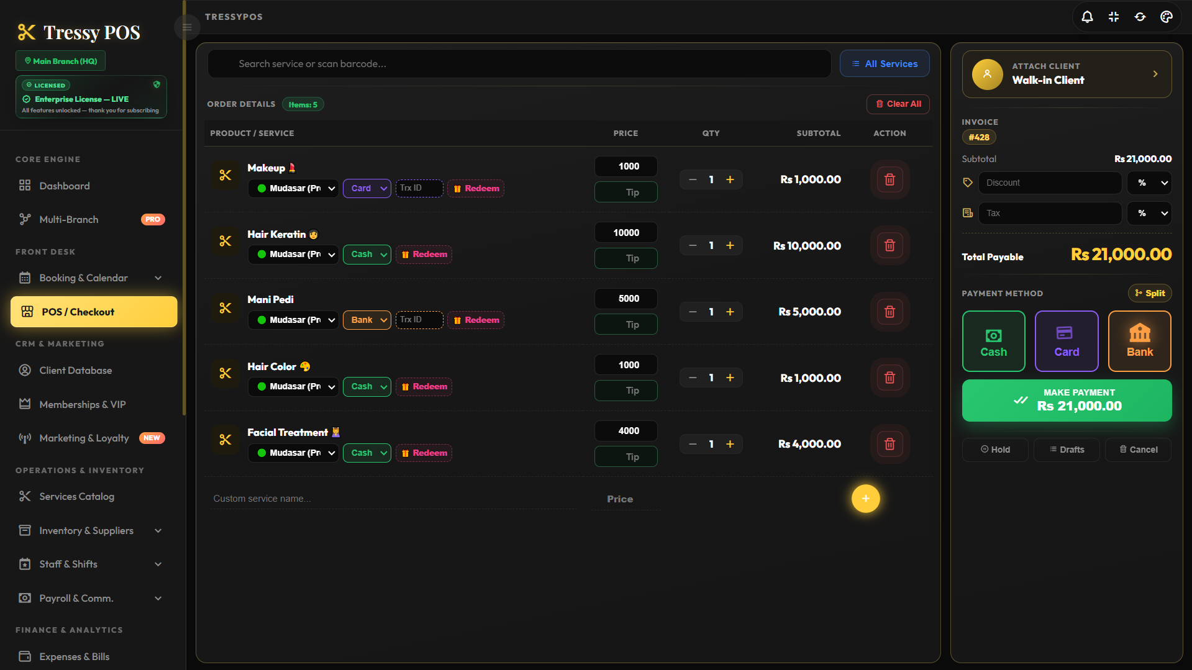Expand Inventory & Suppliers menu
The height and width of the screenshot is (670, 1192).
click(x=92, y=530)
